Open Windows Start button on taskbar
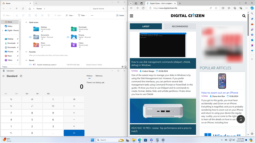 [x=92, y=140]
